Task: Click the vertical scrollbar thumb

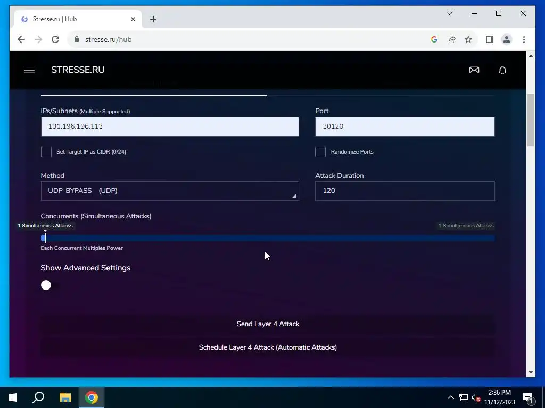Action: (x=531, y=120)
